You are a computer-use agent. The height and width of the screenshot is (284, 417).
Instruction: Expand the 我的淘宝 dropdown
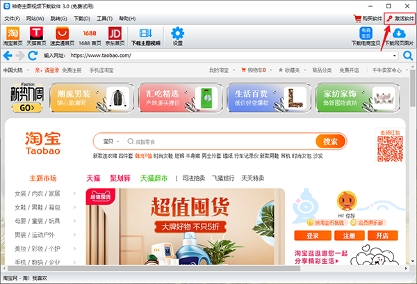coord(221,70)
